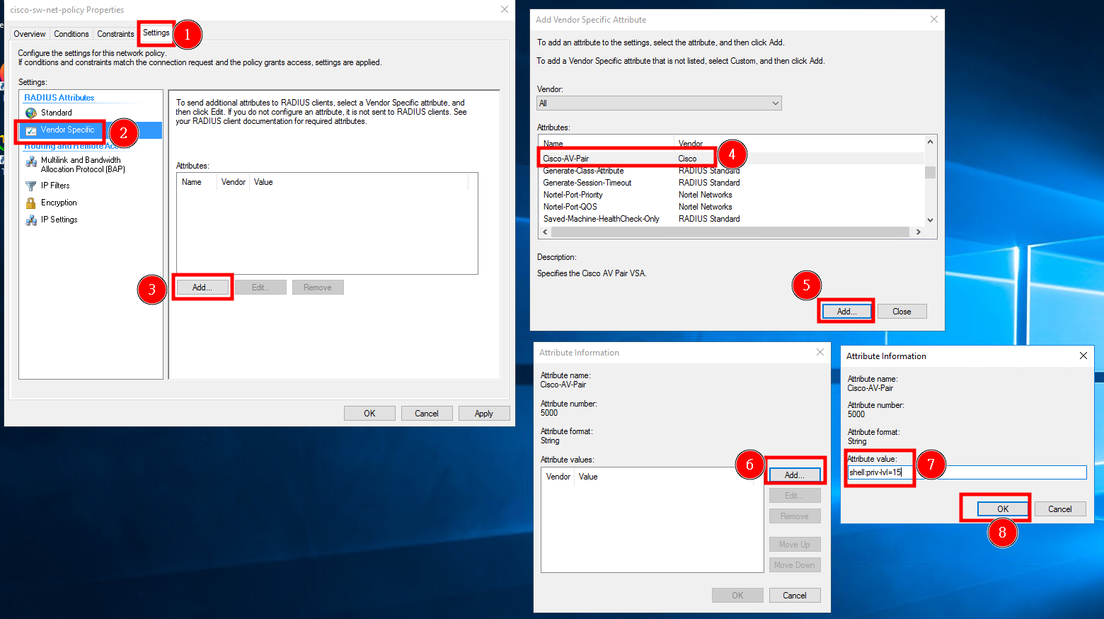Open the Constraints tab
Viewport: 1104px width, 619px height.
(115, 33)
